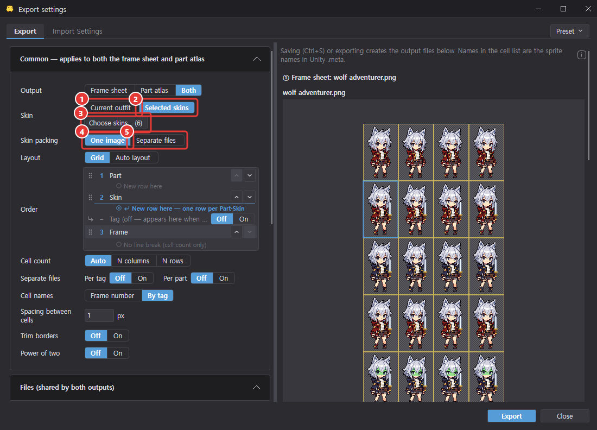Select Frame sheet output option
The image size is (597, 430).
tap(109, 90)
